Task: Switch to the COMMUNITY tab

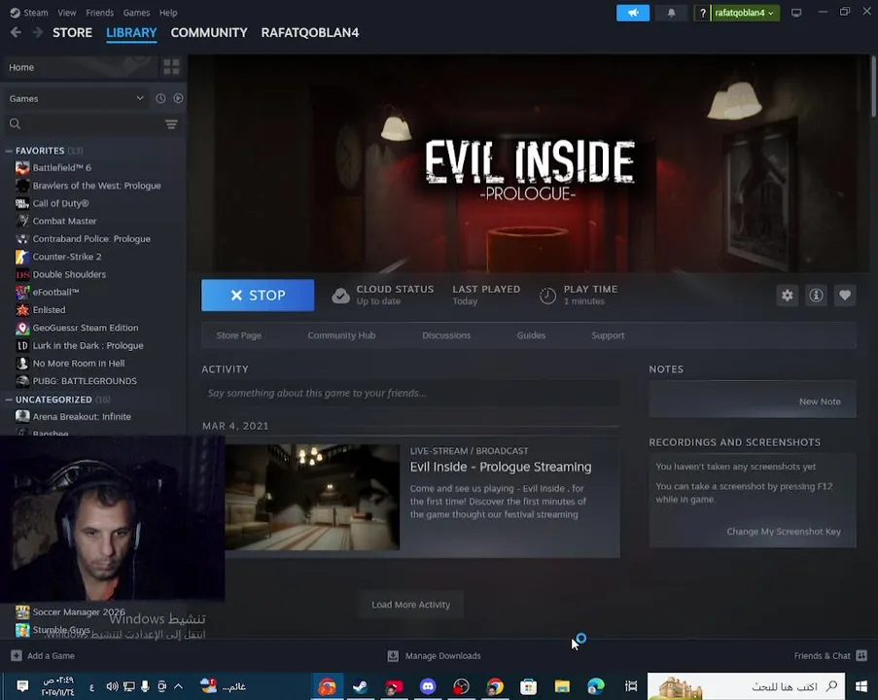Action: coord(209,32)
